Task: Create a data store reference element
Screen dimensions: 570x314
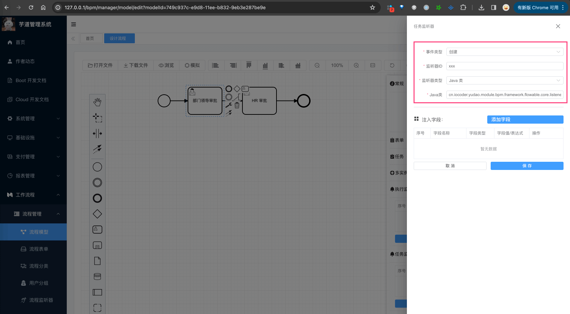Action: point(97,277)
